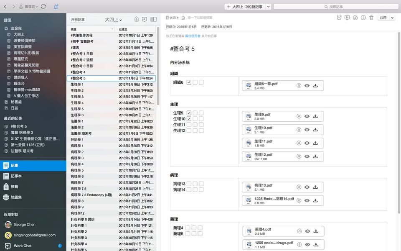Click the 搜尋記事 search field
This screenshot has width=401, height=251.
tap(334, 7)
